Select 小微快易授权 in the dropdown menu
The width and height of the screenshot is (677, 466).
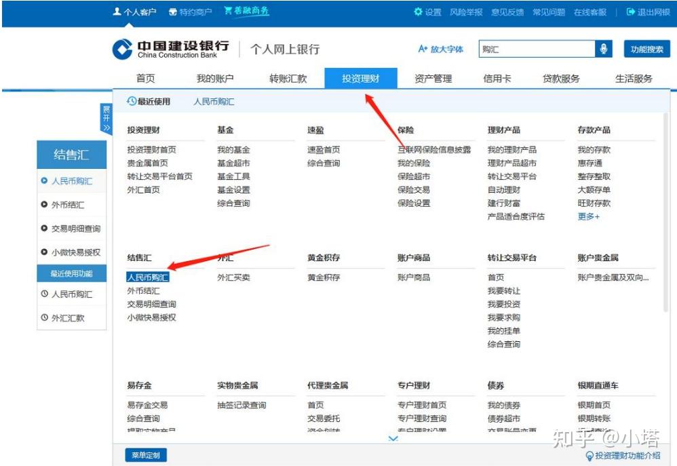pos(151,317)
